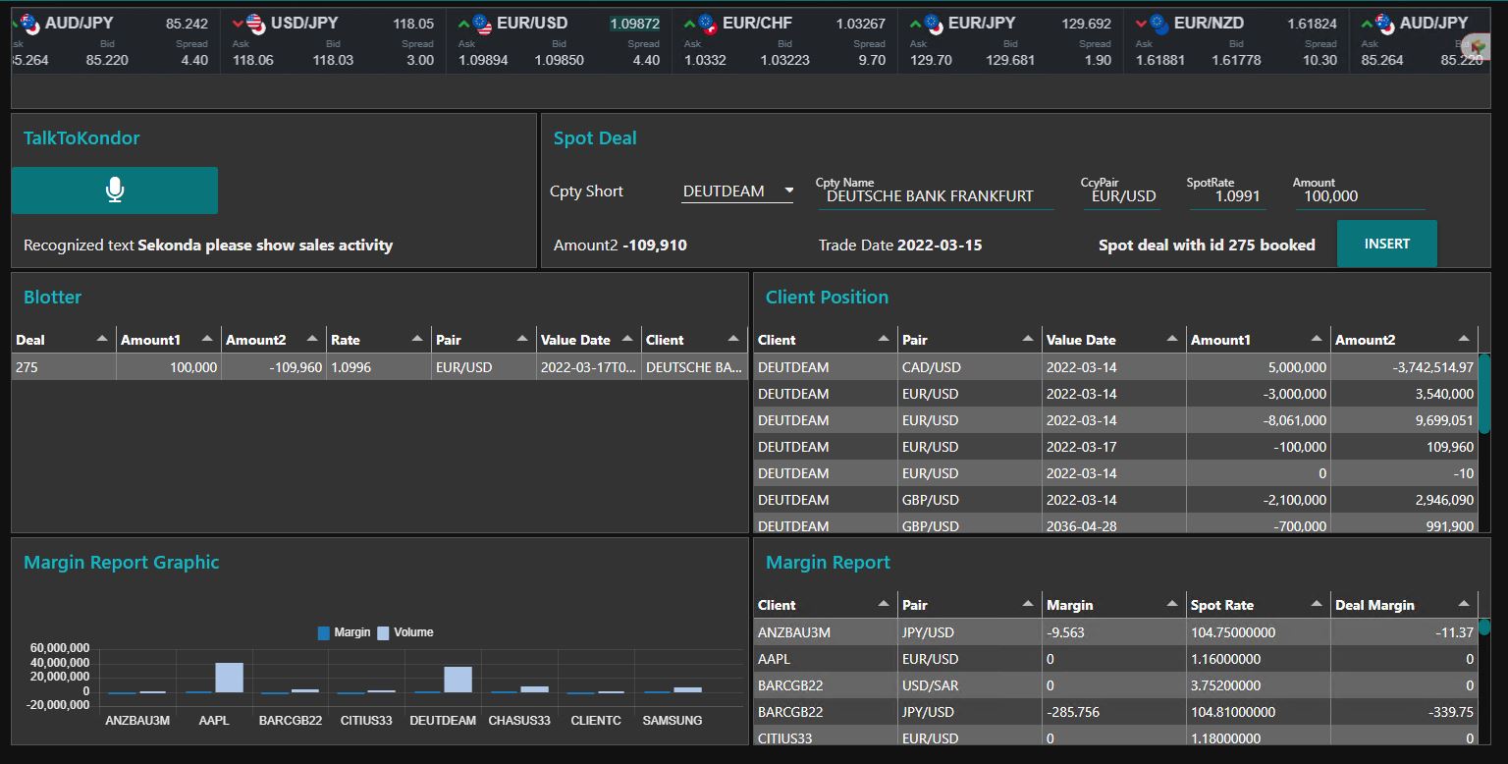This screenshot has height=764, width=1508.
Task: Click the EUR/USD rate 1.09872 in ticker
Action: [634, 24]
